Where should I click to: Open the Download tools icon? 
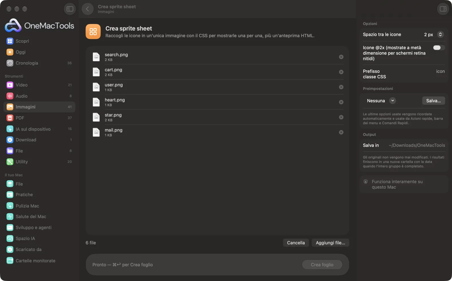point(10,140)
